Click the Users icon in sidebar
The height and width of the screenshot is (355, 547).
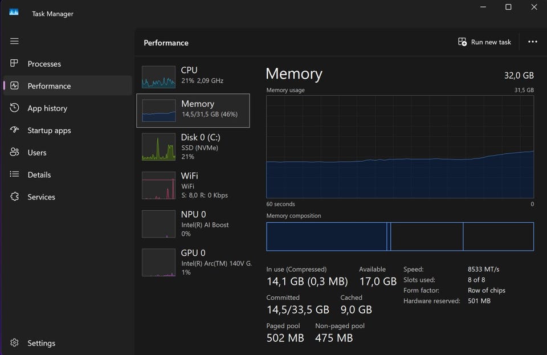pyautogui.click(x=15, y=153)
